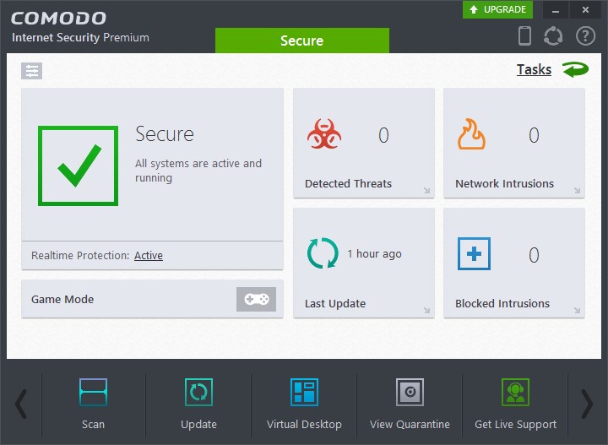This screenshot has width=608, height=445.
Task: Expand Network Intrusions tile corner arrow
Action: click(577, 190)
